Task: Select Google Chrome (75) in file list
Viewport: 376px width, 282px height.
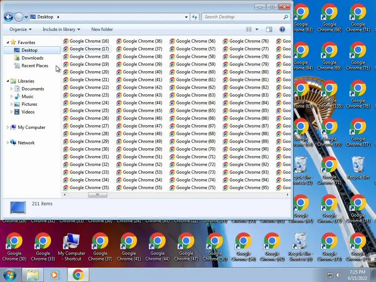Action: pos(192,188)
